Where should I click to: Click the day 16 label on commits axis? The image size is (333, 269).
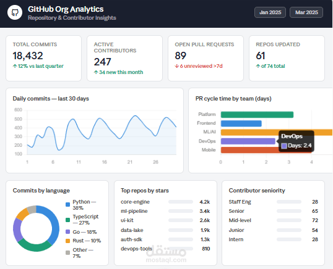coord(104,162)
